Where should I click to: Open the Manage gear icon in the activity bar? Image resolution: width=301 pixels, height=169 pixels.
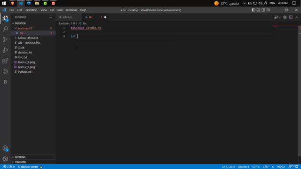[5, 159]
